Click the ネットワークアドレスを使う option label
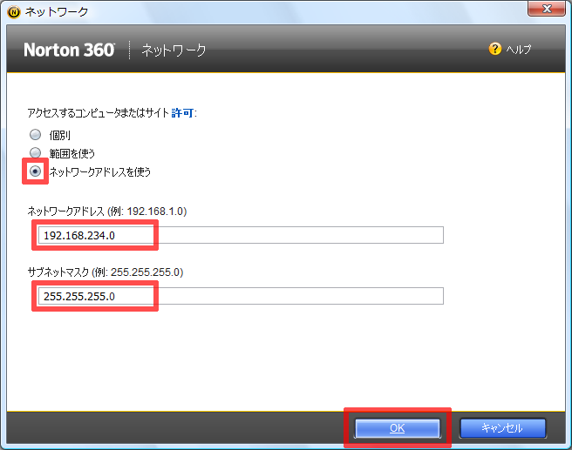The width and height of the screenshot is (572, 450). 99,171
